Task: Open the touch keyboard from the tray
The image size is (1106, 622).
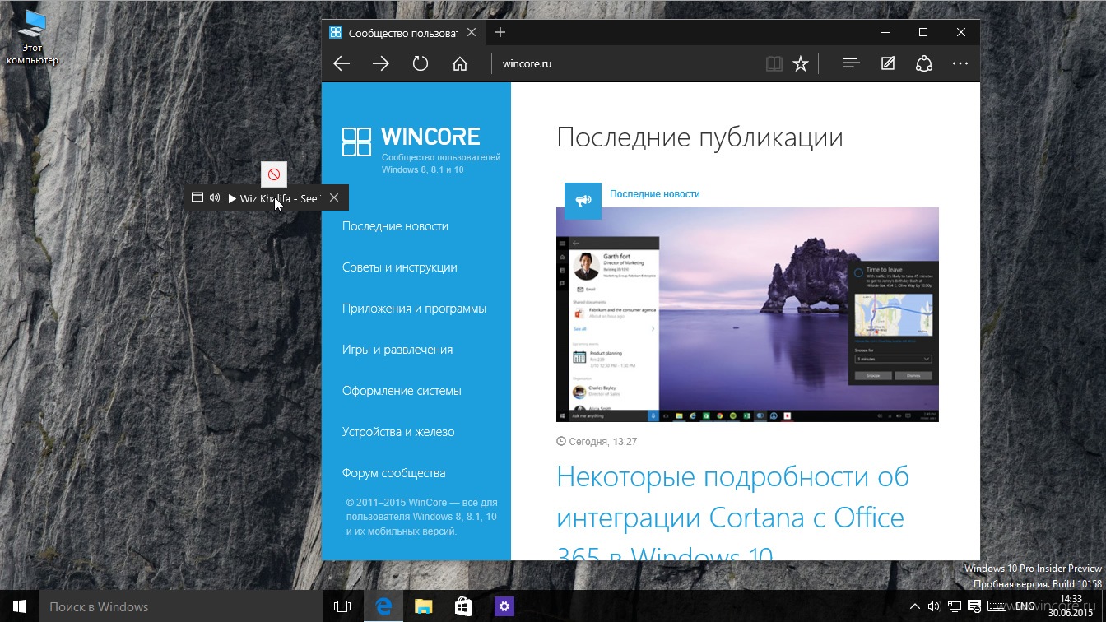Action: [x=996, y=606]
